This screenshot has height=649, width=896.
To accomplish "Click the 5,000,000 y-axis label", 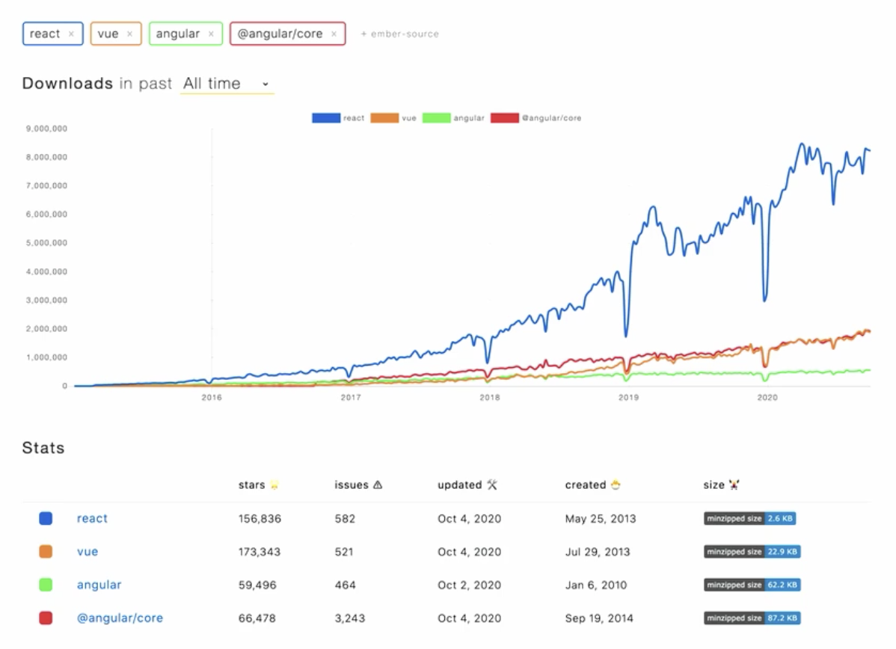I will pyautogui.click(x=46, y=243).
